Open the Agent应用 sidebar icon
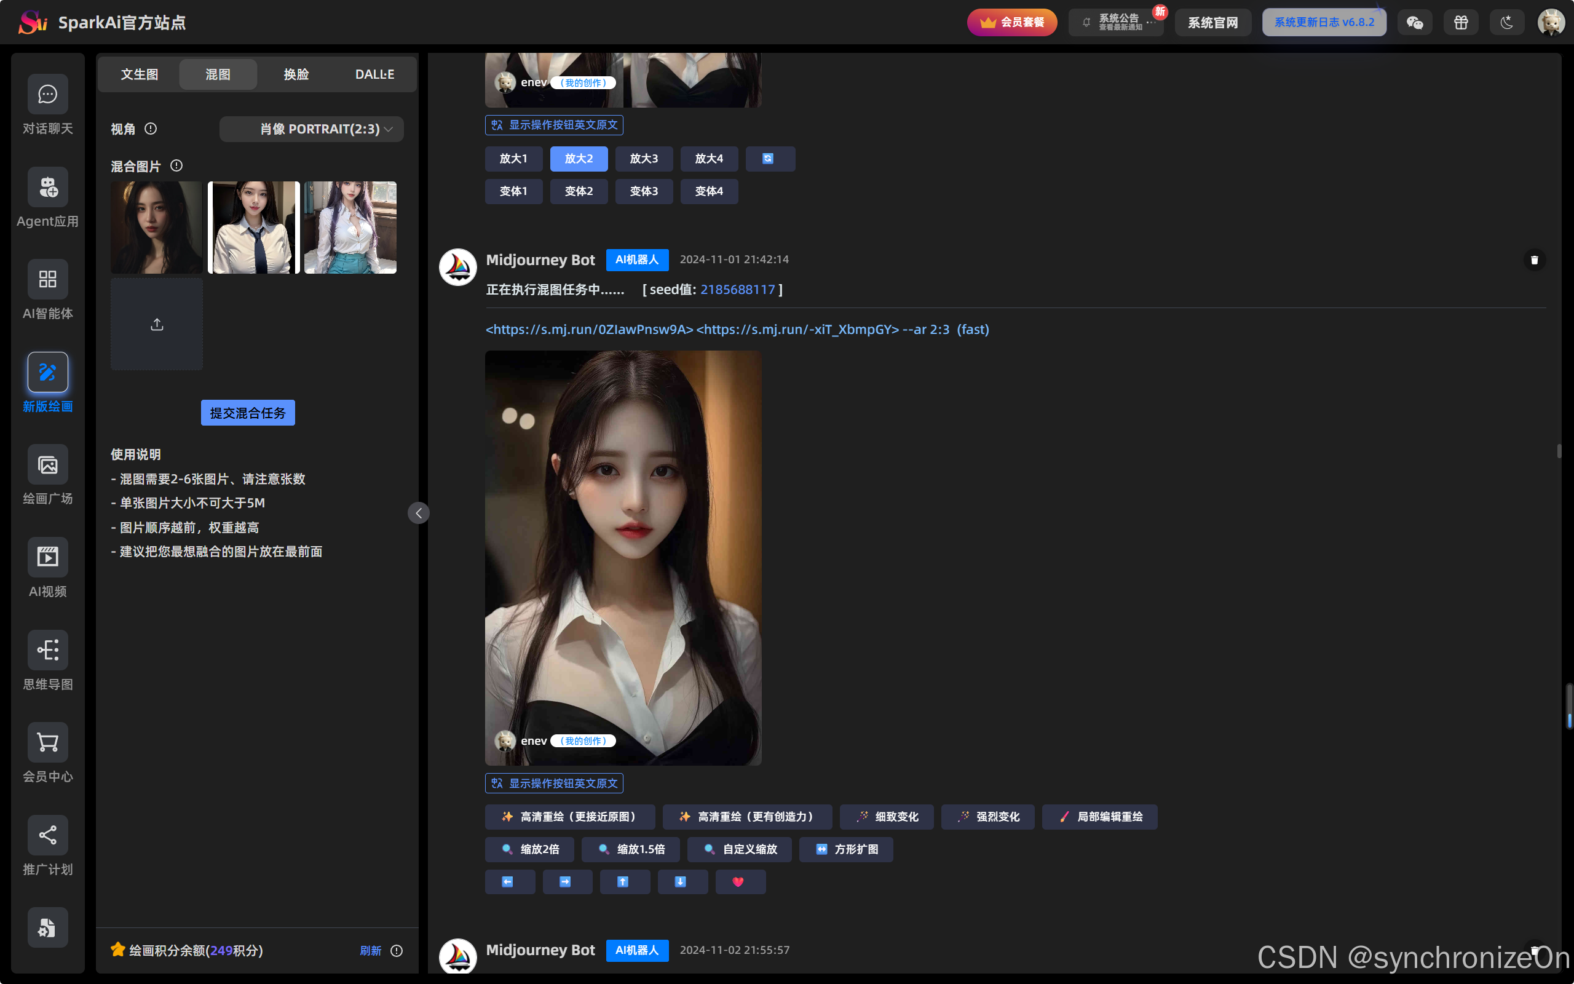Image resolution: width=1574 pixels, height=984 pixels. [47, 188]
